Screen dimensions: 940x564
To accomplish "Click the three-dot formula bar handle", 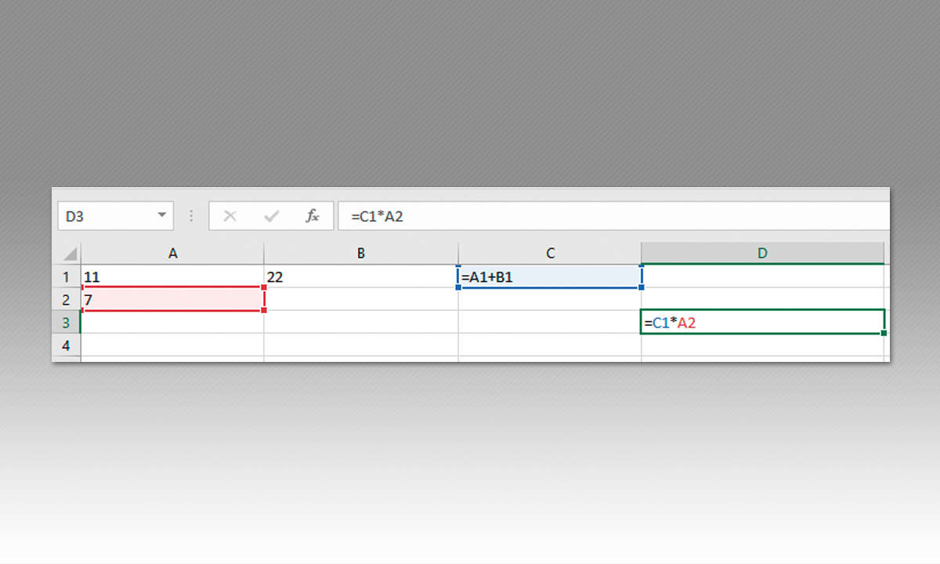I will (191, 216).
